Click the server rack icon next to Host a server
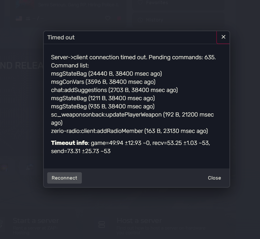Image resolution: width=260 pixels, height=239 pixels. tap(101, 225)
